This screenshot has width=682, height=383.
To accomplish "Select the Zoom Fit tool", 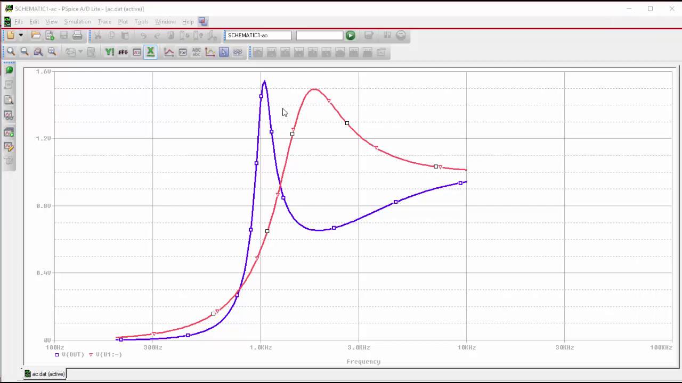I will (52, 52).
